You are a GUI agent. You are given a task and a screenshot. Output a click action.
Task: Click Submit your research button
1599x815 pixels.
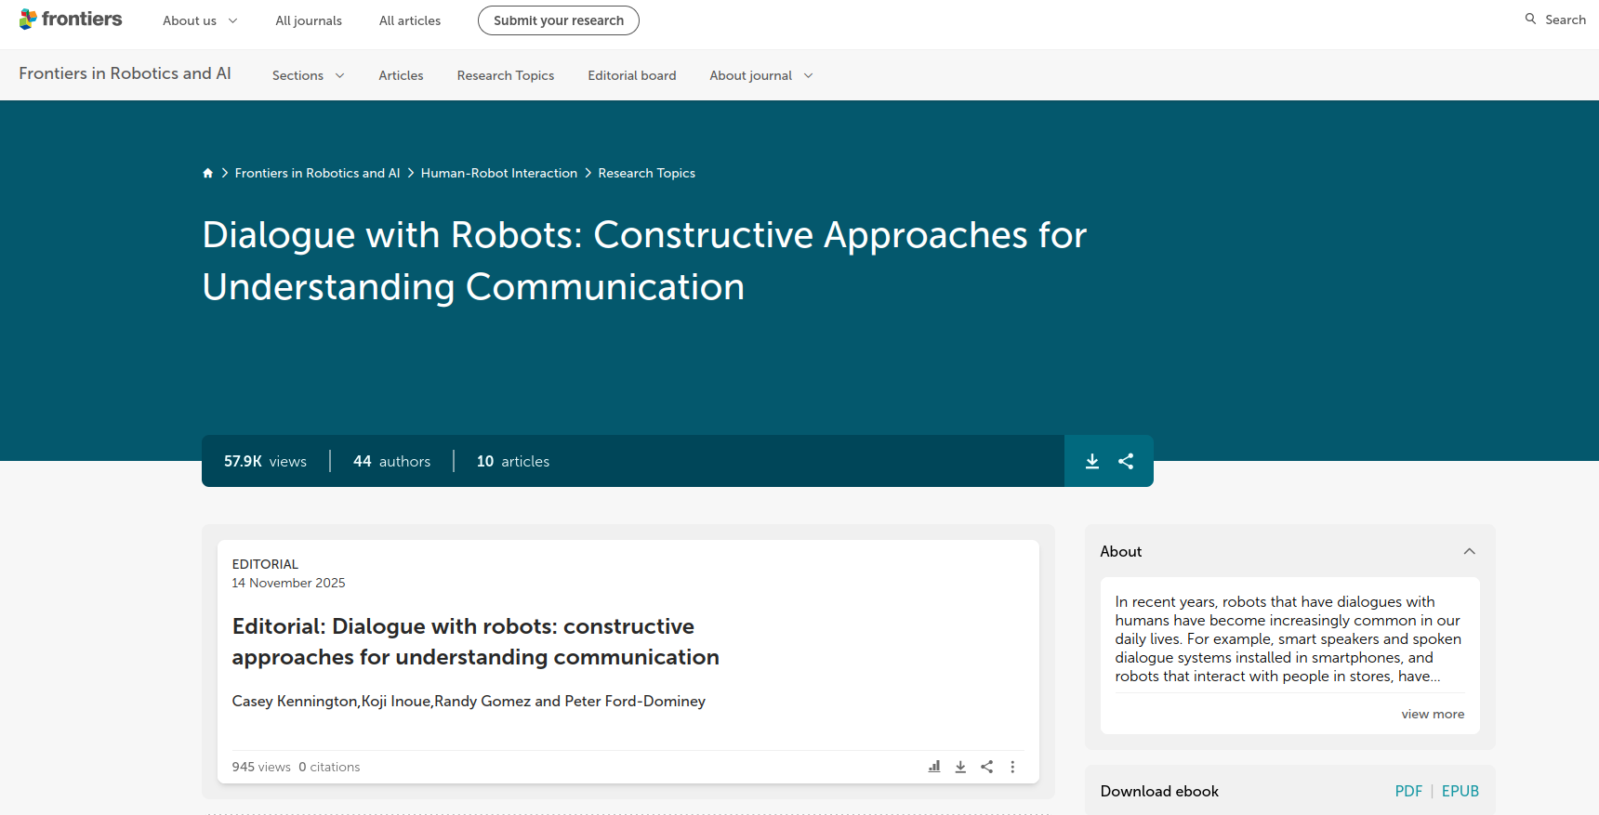[558, 20]
